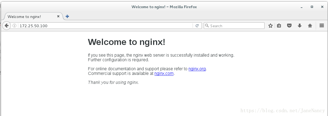Click the Thank you for using nginx. line

[113, 82]
